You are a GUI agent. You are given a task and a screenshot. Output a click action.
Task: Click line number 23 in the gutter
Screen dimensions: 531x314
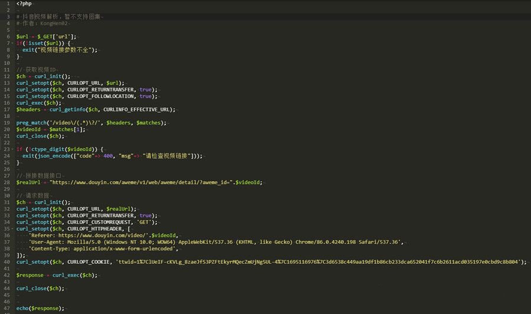tap(5, 149)
